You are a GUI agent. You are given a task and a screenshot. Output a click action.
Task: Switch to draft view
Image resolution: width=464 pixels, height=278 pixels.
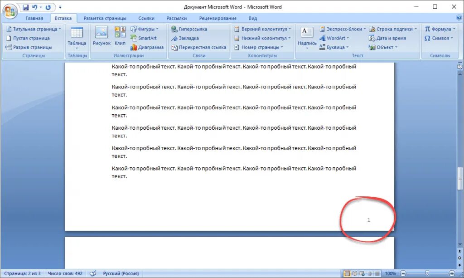[377, 273]
